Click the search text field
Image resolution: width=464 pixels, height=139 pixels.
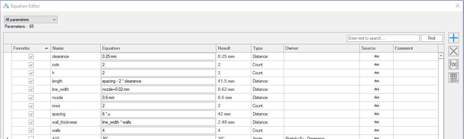click(x=383, y=38)
